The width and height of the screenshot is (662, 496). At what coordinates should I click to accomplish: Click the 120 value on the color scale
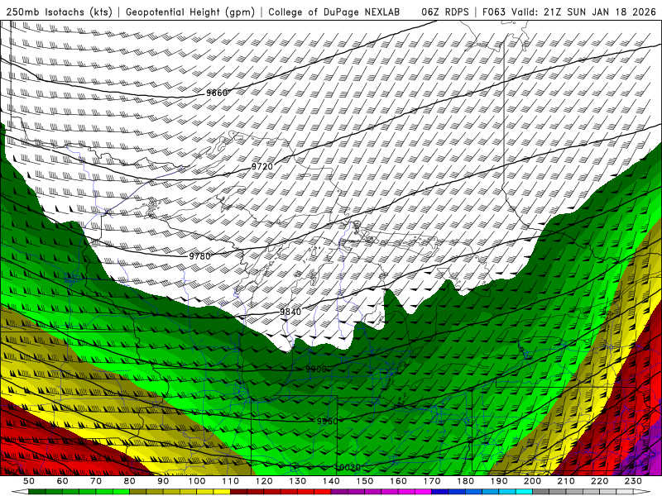[264, 481]
